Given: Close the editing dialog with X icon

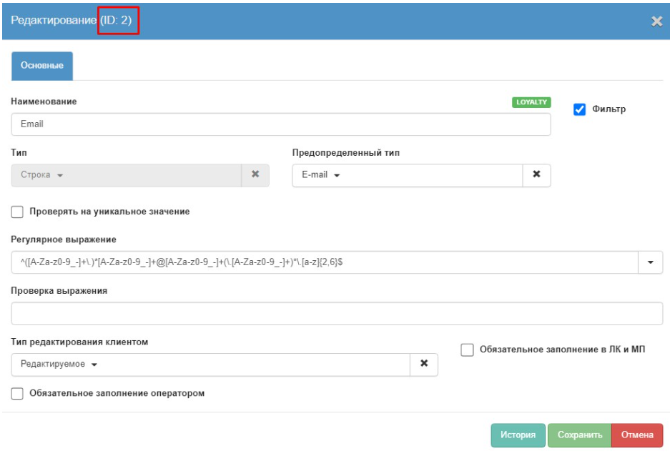Looking at the screenshot, I should (656, 21).
